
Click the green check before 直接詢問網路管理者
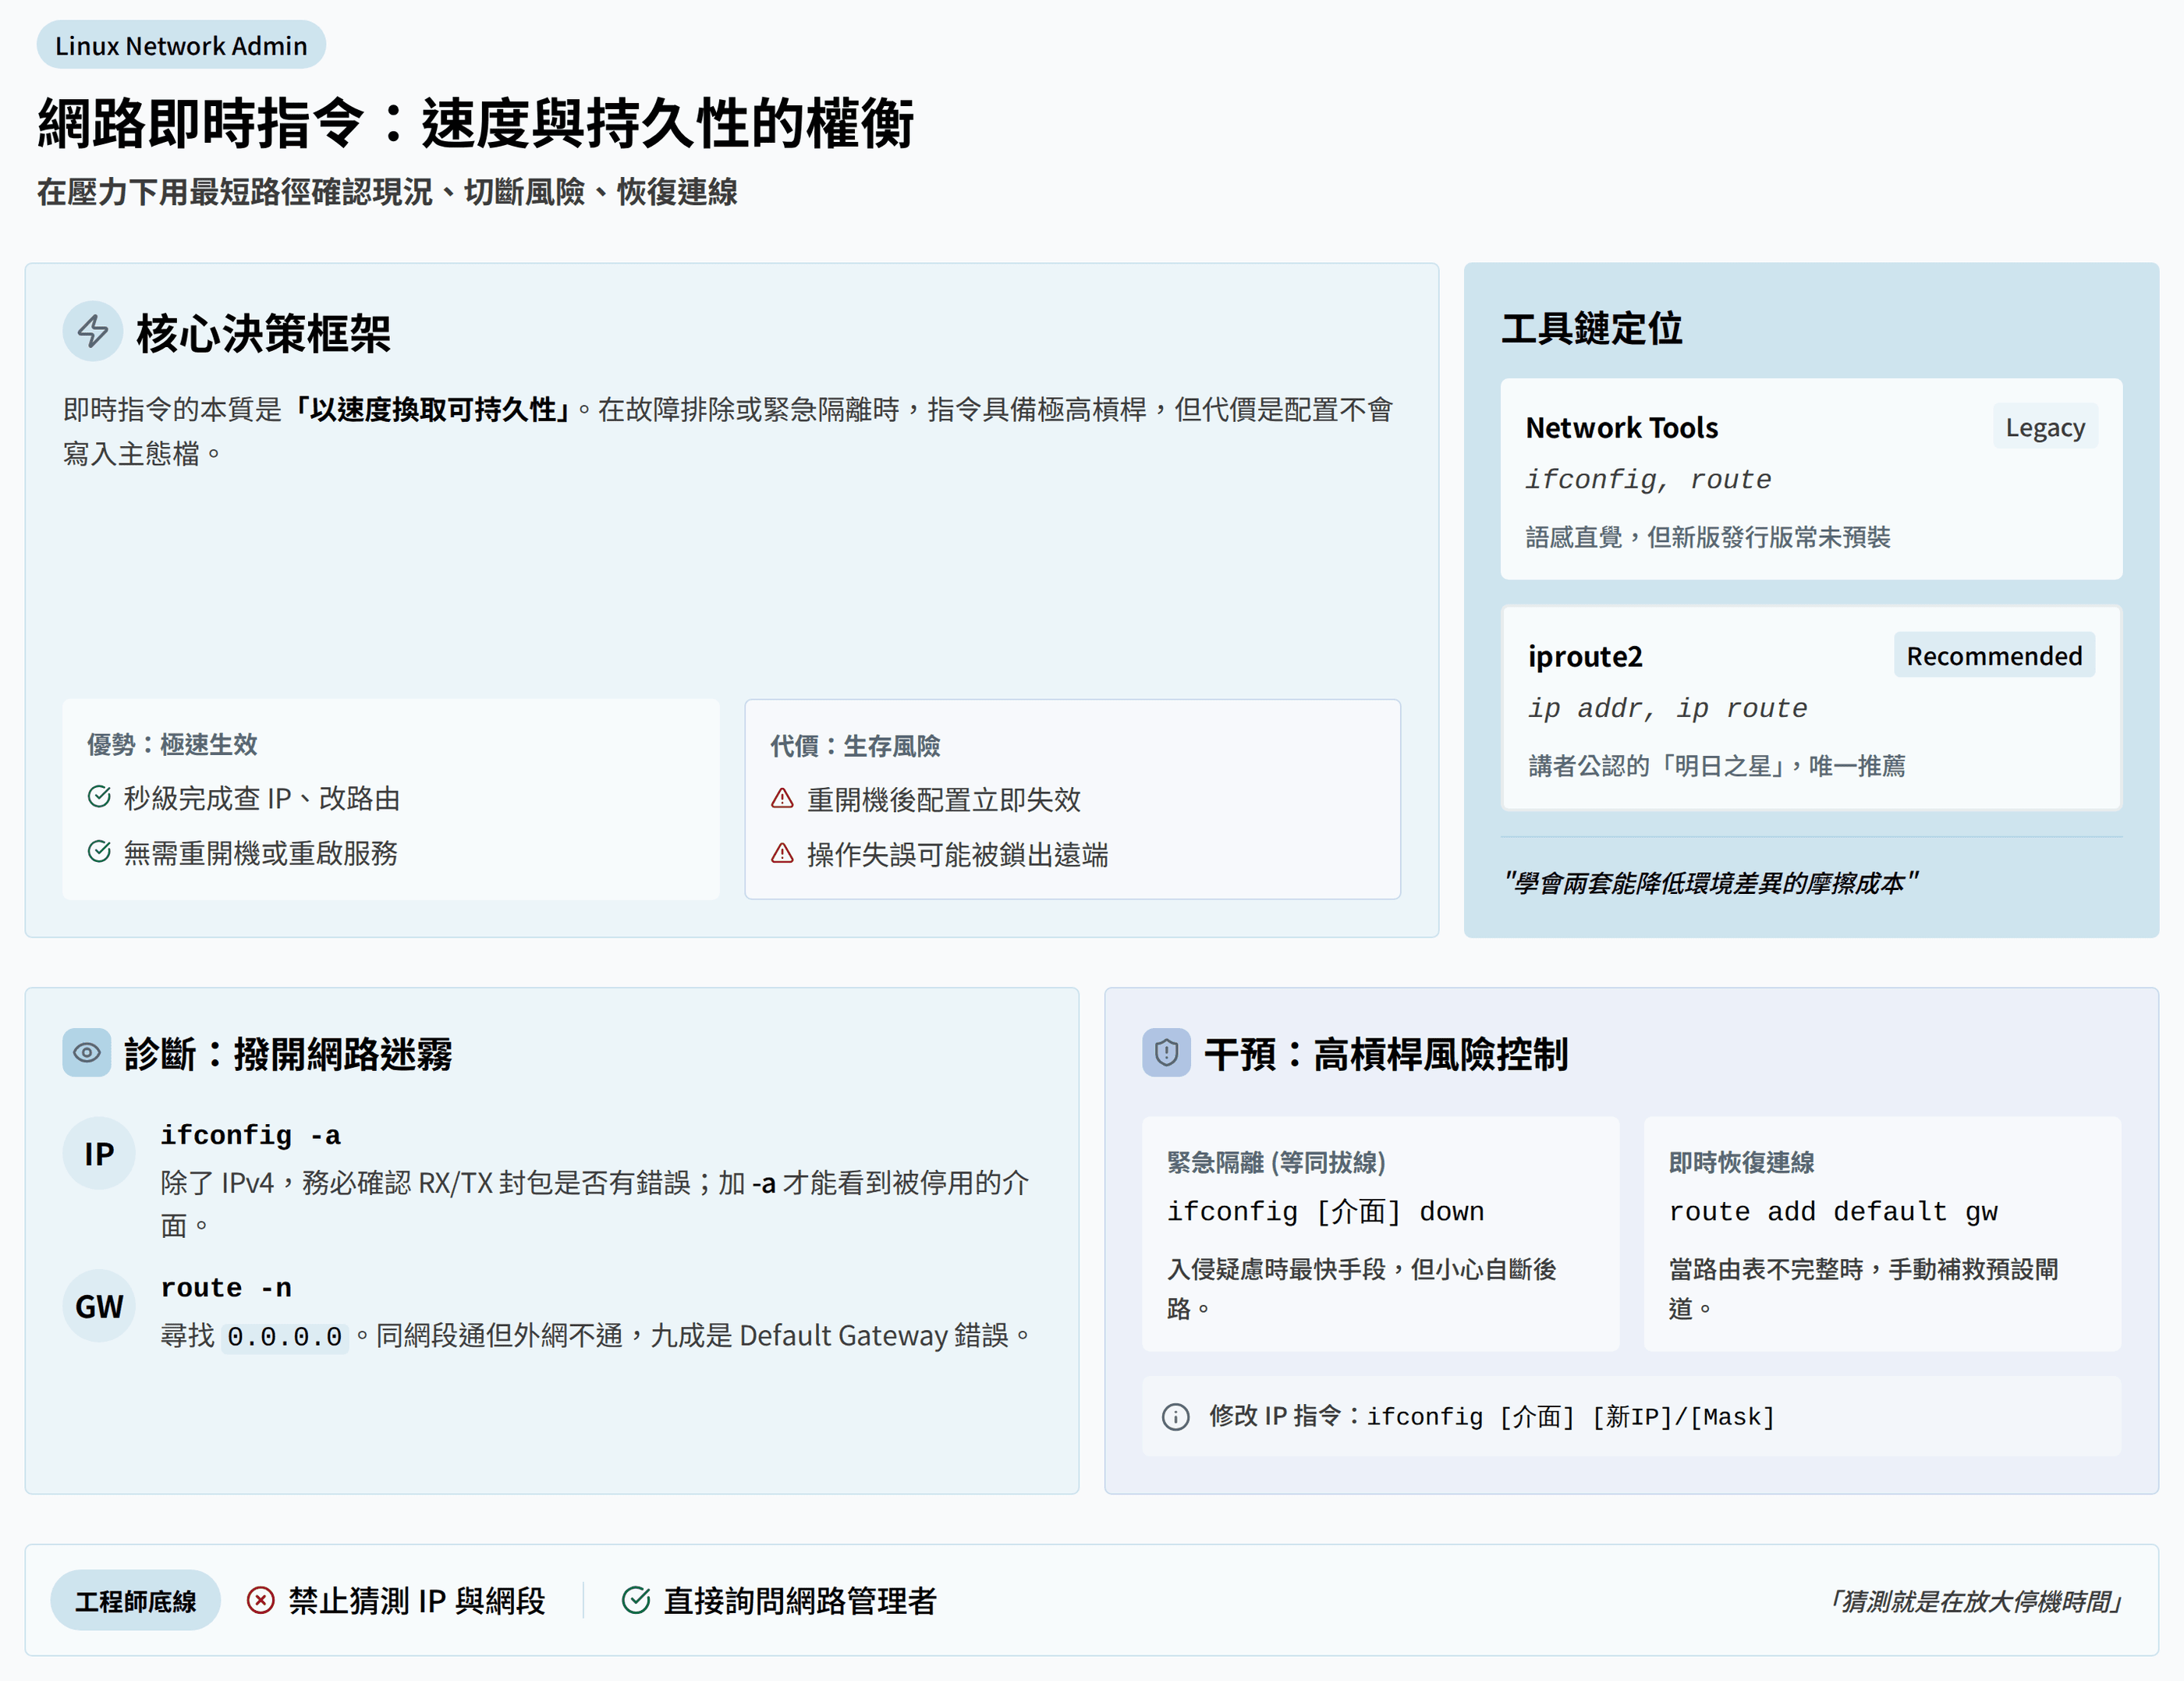tap(636, 1601)
